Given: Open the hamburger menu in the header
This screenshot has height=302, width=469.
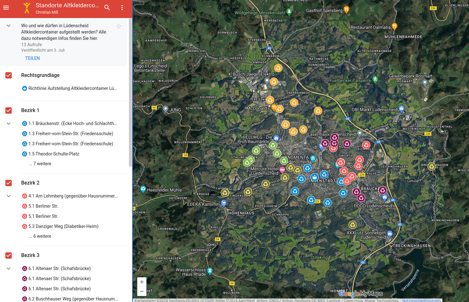Looking at the screenshot, I should 6,8.
